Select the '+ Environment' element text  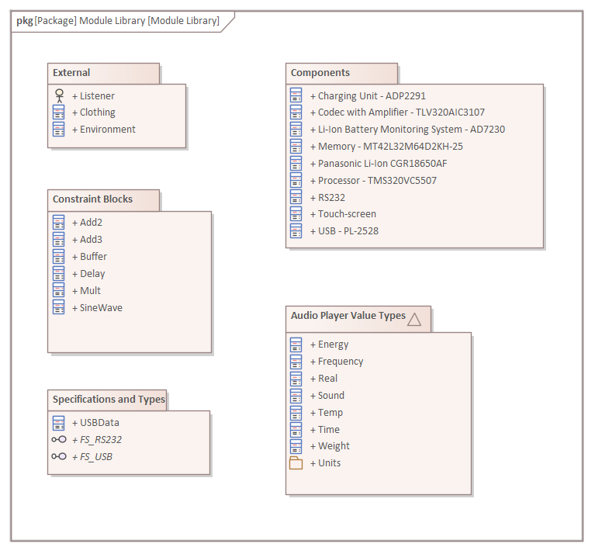point(104,130)
